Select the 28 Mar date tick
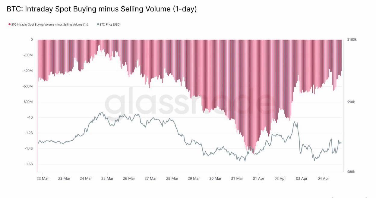The image size is (376, 198). (172, 178)
